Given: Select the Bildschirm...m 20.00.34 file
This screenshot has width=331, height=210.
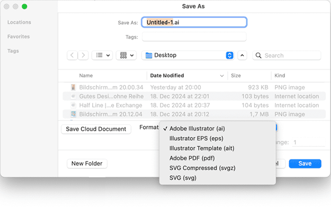Looking at the screenshot, I should pos(194,87).
